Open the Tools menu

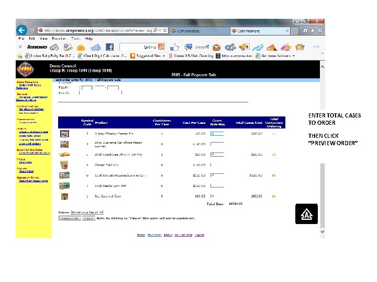coord(75,38)
